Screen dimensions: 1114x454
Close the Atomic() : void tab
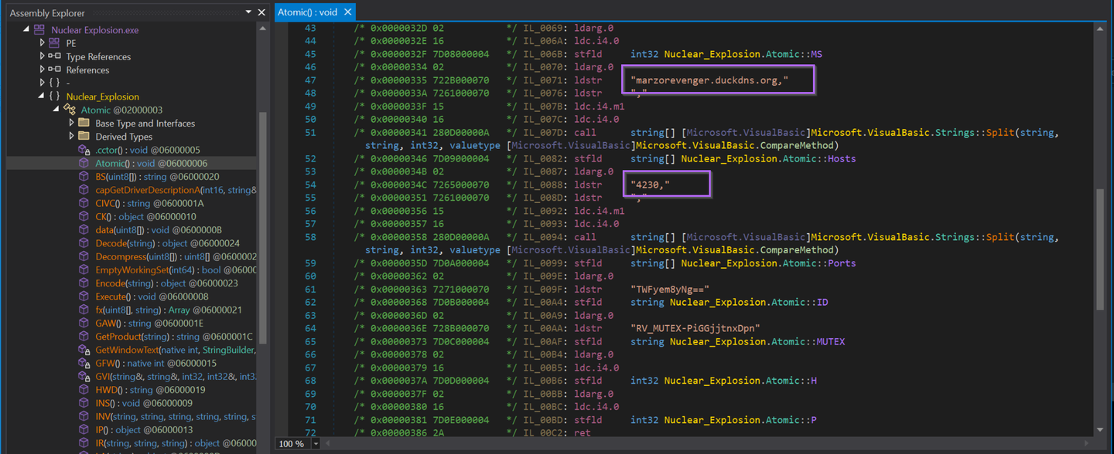click(348, 12)
